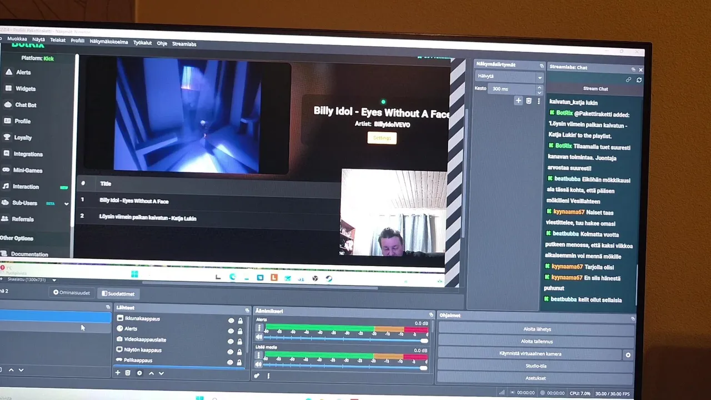711x400 pixels.
Task: Open Työkalut menu
Action: 142,43
